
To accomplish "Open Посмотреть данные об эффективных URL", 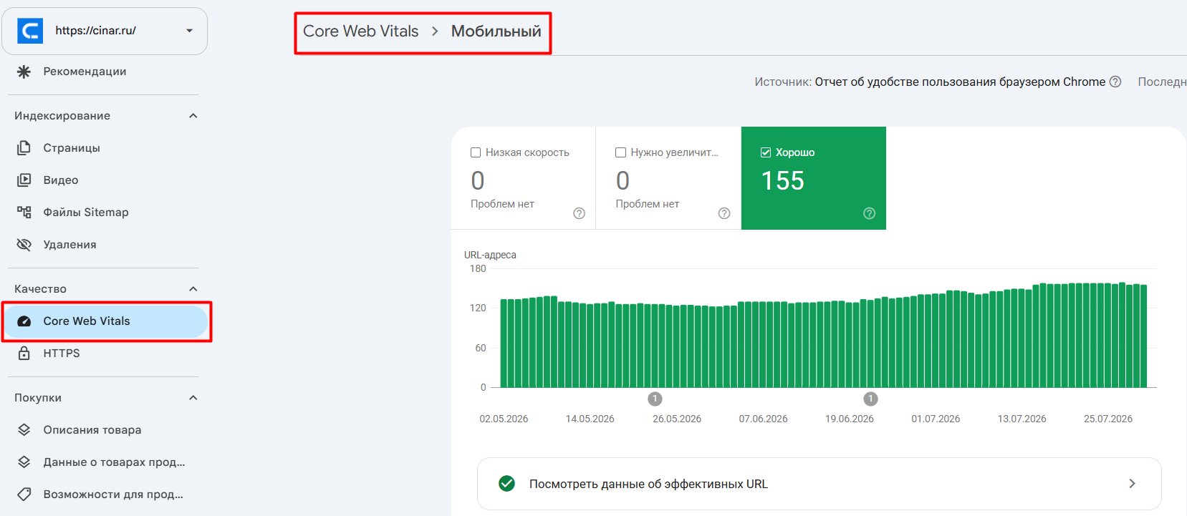I will (820, 484).
